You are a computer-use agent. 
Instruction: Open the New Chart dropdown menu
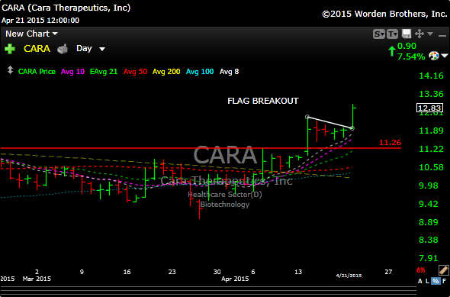click(31, 34)
